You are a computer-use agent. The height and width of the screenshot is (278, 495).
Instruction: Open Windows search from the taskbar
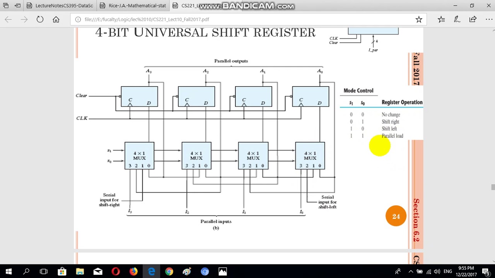(26, 271)
